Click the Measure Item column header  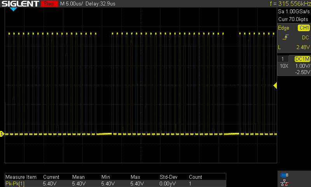tap(21, 177)
